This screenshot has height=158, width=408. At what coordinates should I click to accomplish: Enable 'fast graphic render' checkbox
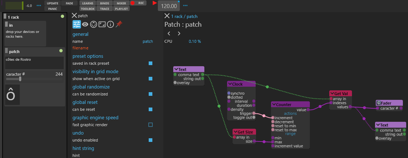click(151, 125)
